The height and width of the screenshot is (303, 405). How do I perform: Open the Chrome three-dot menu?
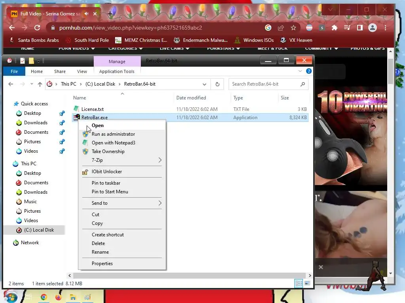[385, 28]
